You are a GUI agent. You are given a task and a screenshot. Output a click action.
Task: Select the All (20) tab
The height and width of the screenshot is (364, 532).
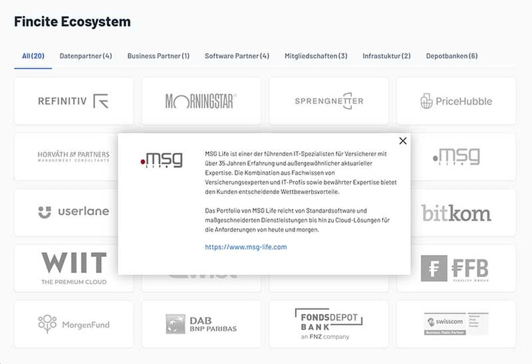[33, 56]
